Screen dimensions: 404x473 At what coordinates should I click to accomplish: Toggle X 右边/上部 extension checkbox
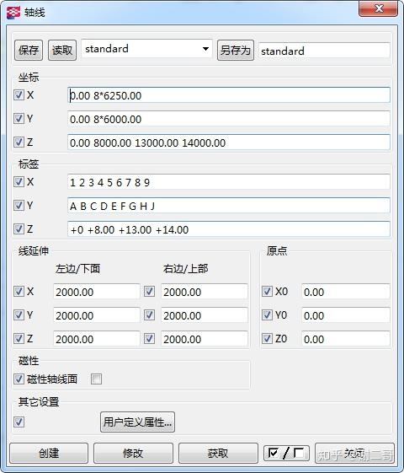click(149, 292)
